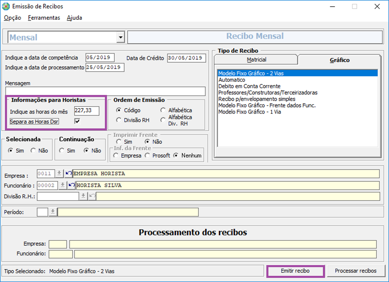
Task: Select Recibo p/envelopamento simples model
Action: [x=297, y=99]
